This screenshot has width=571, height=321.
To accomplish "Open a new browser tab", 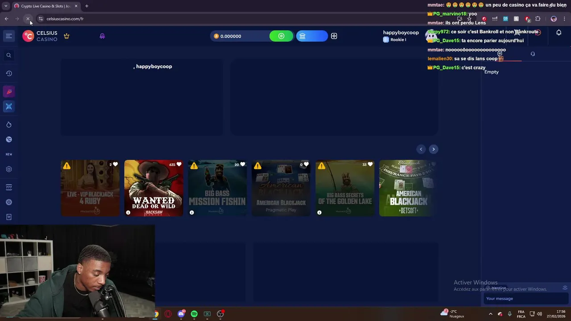I will (87, 6).
